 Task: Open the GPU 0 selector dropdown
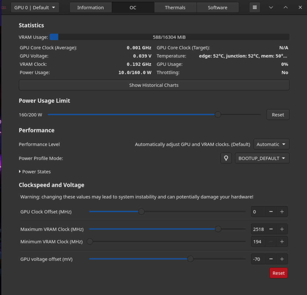[x=35, y=7]
